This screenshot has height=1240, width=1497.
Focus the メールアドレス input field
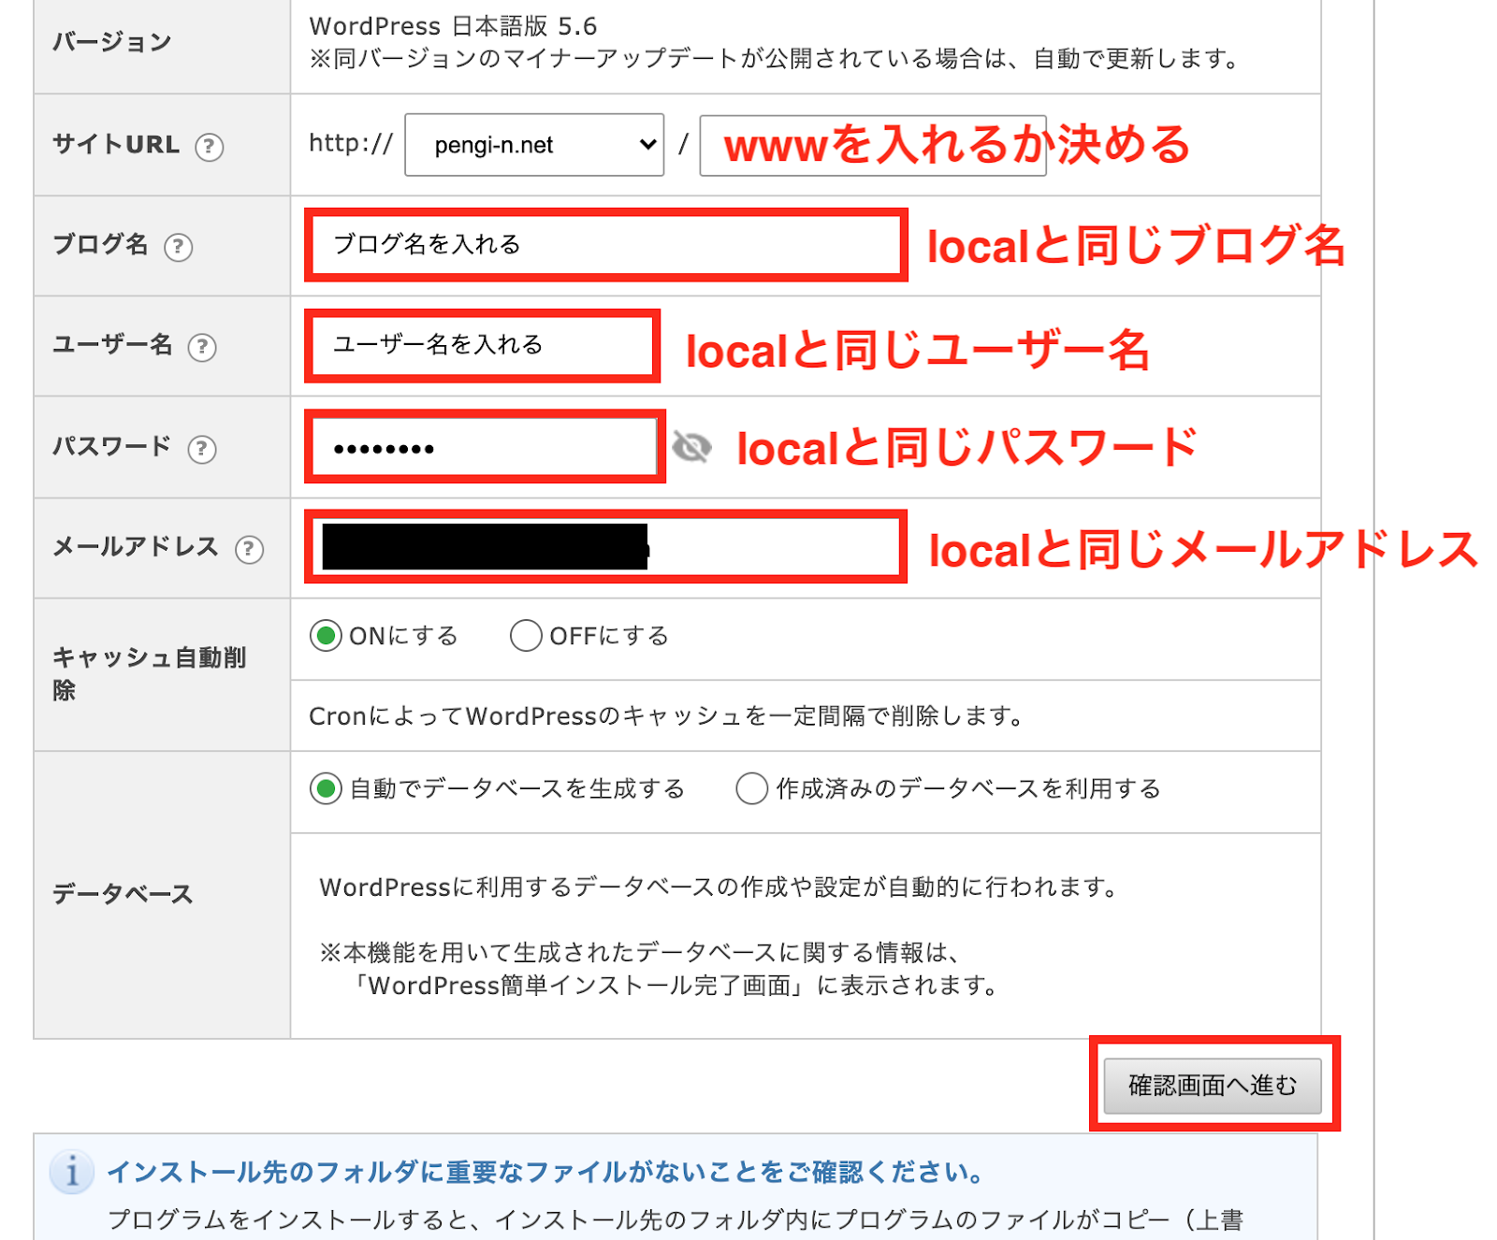[x=605, y=547]
